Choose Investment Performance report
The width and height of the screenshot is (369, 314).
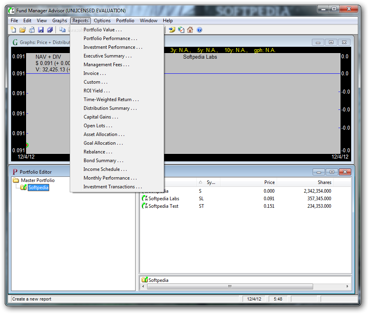(x=117, y=47)
